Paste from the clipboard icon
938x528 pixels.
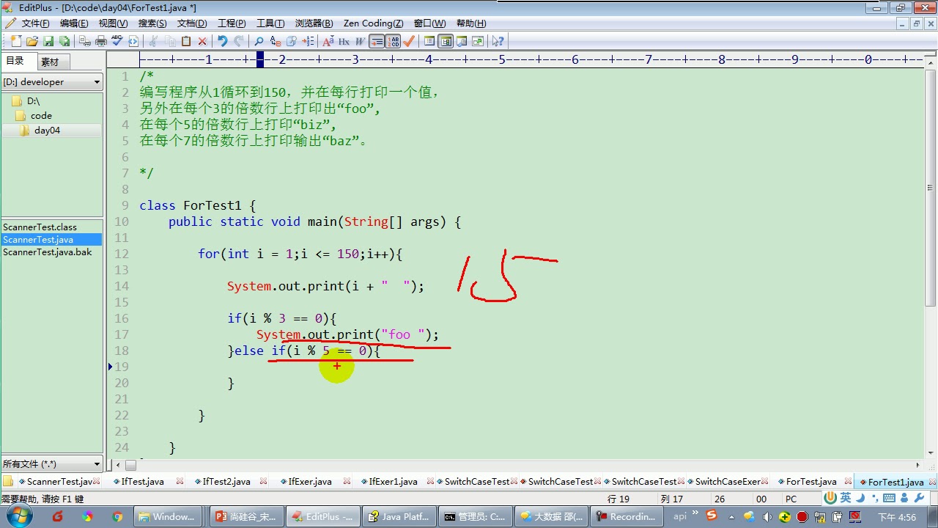click(186, 41)
